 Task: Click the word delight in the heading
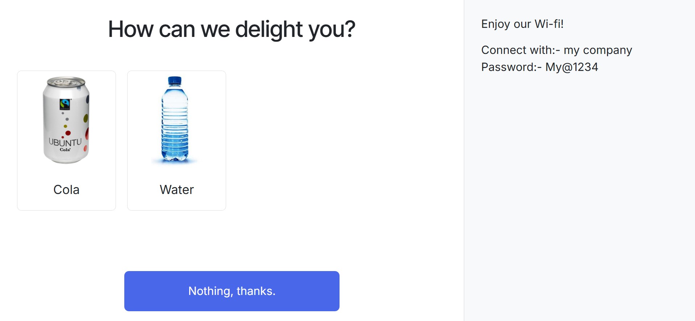(x=269, y=29)
